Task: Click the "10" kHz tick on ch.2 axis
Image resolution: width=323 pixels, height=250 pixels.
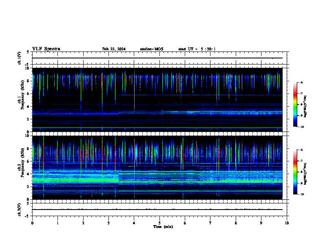Action: (x=28, y=136)
